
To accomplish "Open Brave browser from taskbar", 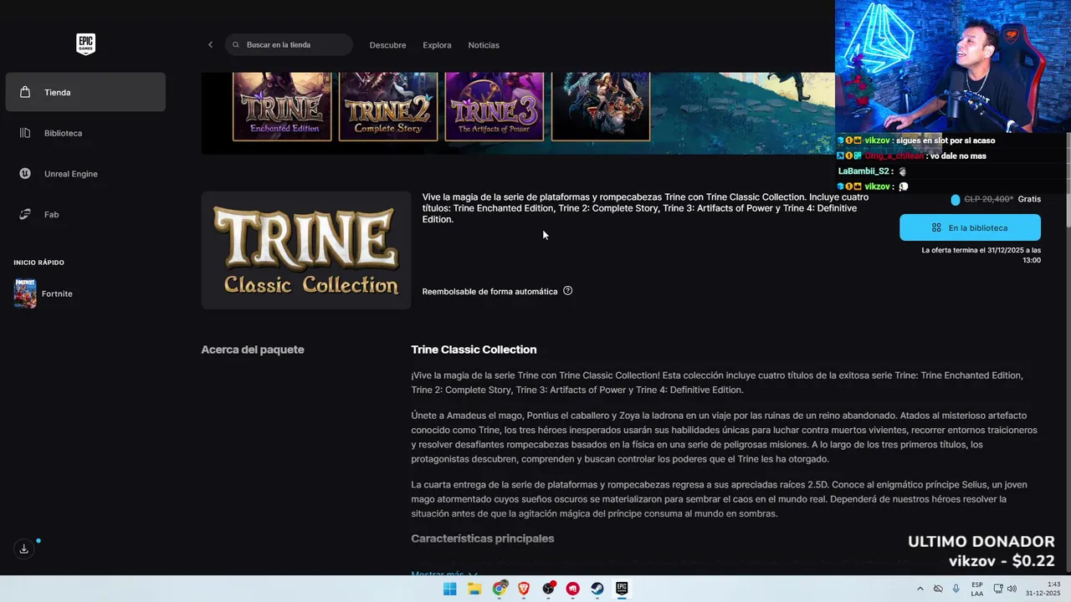I will point(524,589).
